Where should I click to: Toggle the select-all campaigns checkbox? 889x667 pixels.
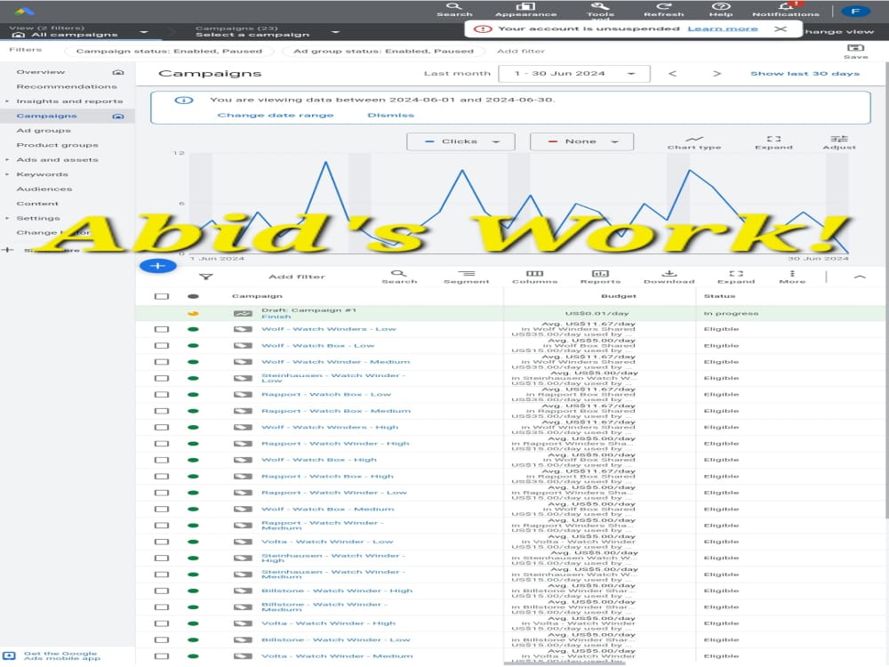click(x=162, y=296)
